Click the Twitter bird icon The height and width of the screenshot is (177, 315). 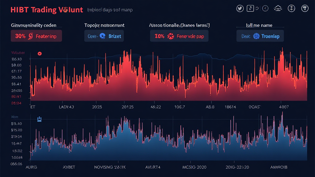[240, 9]
